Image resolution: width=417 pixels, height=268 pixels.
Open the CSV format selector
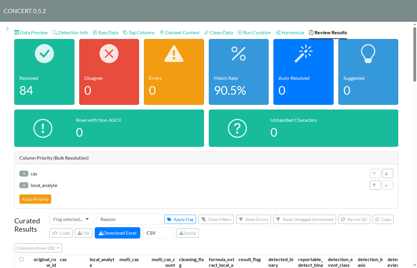(x=159, y=233)
